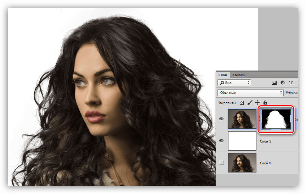
Task: Select the black-and-white layer mask thumbnail
Action: 276,119
